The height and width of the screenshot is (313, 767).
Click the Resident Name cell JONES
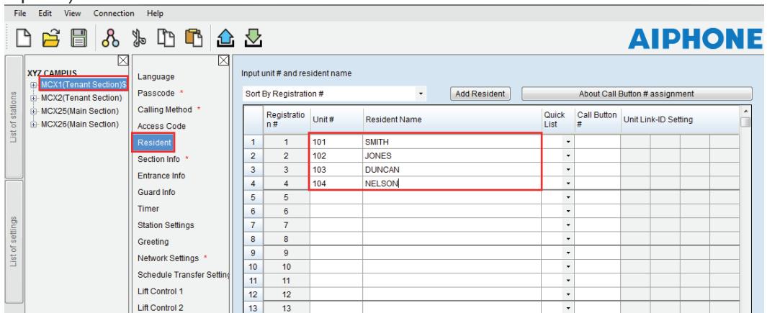[x=452, y=156]
